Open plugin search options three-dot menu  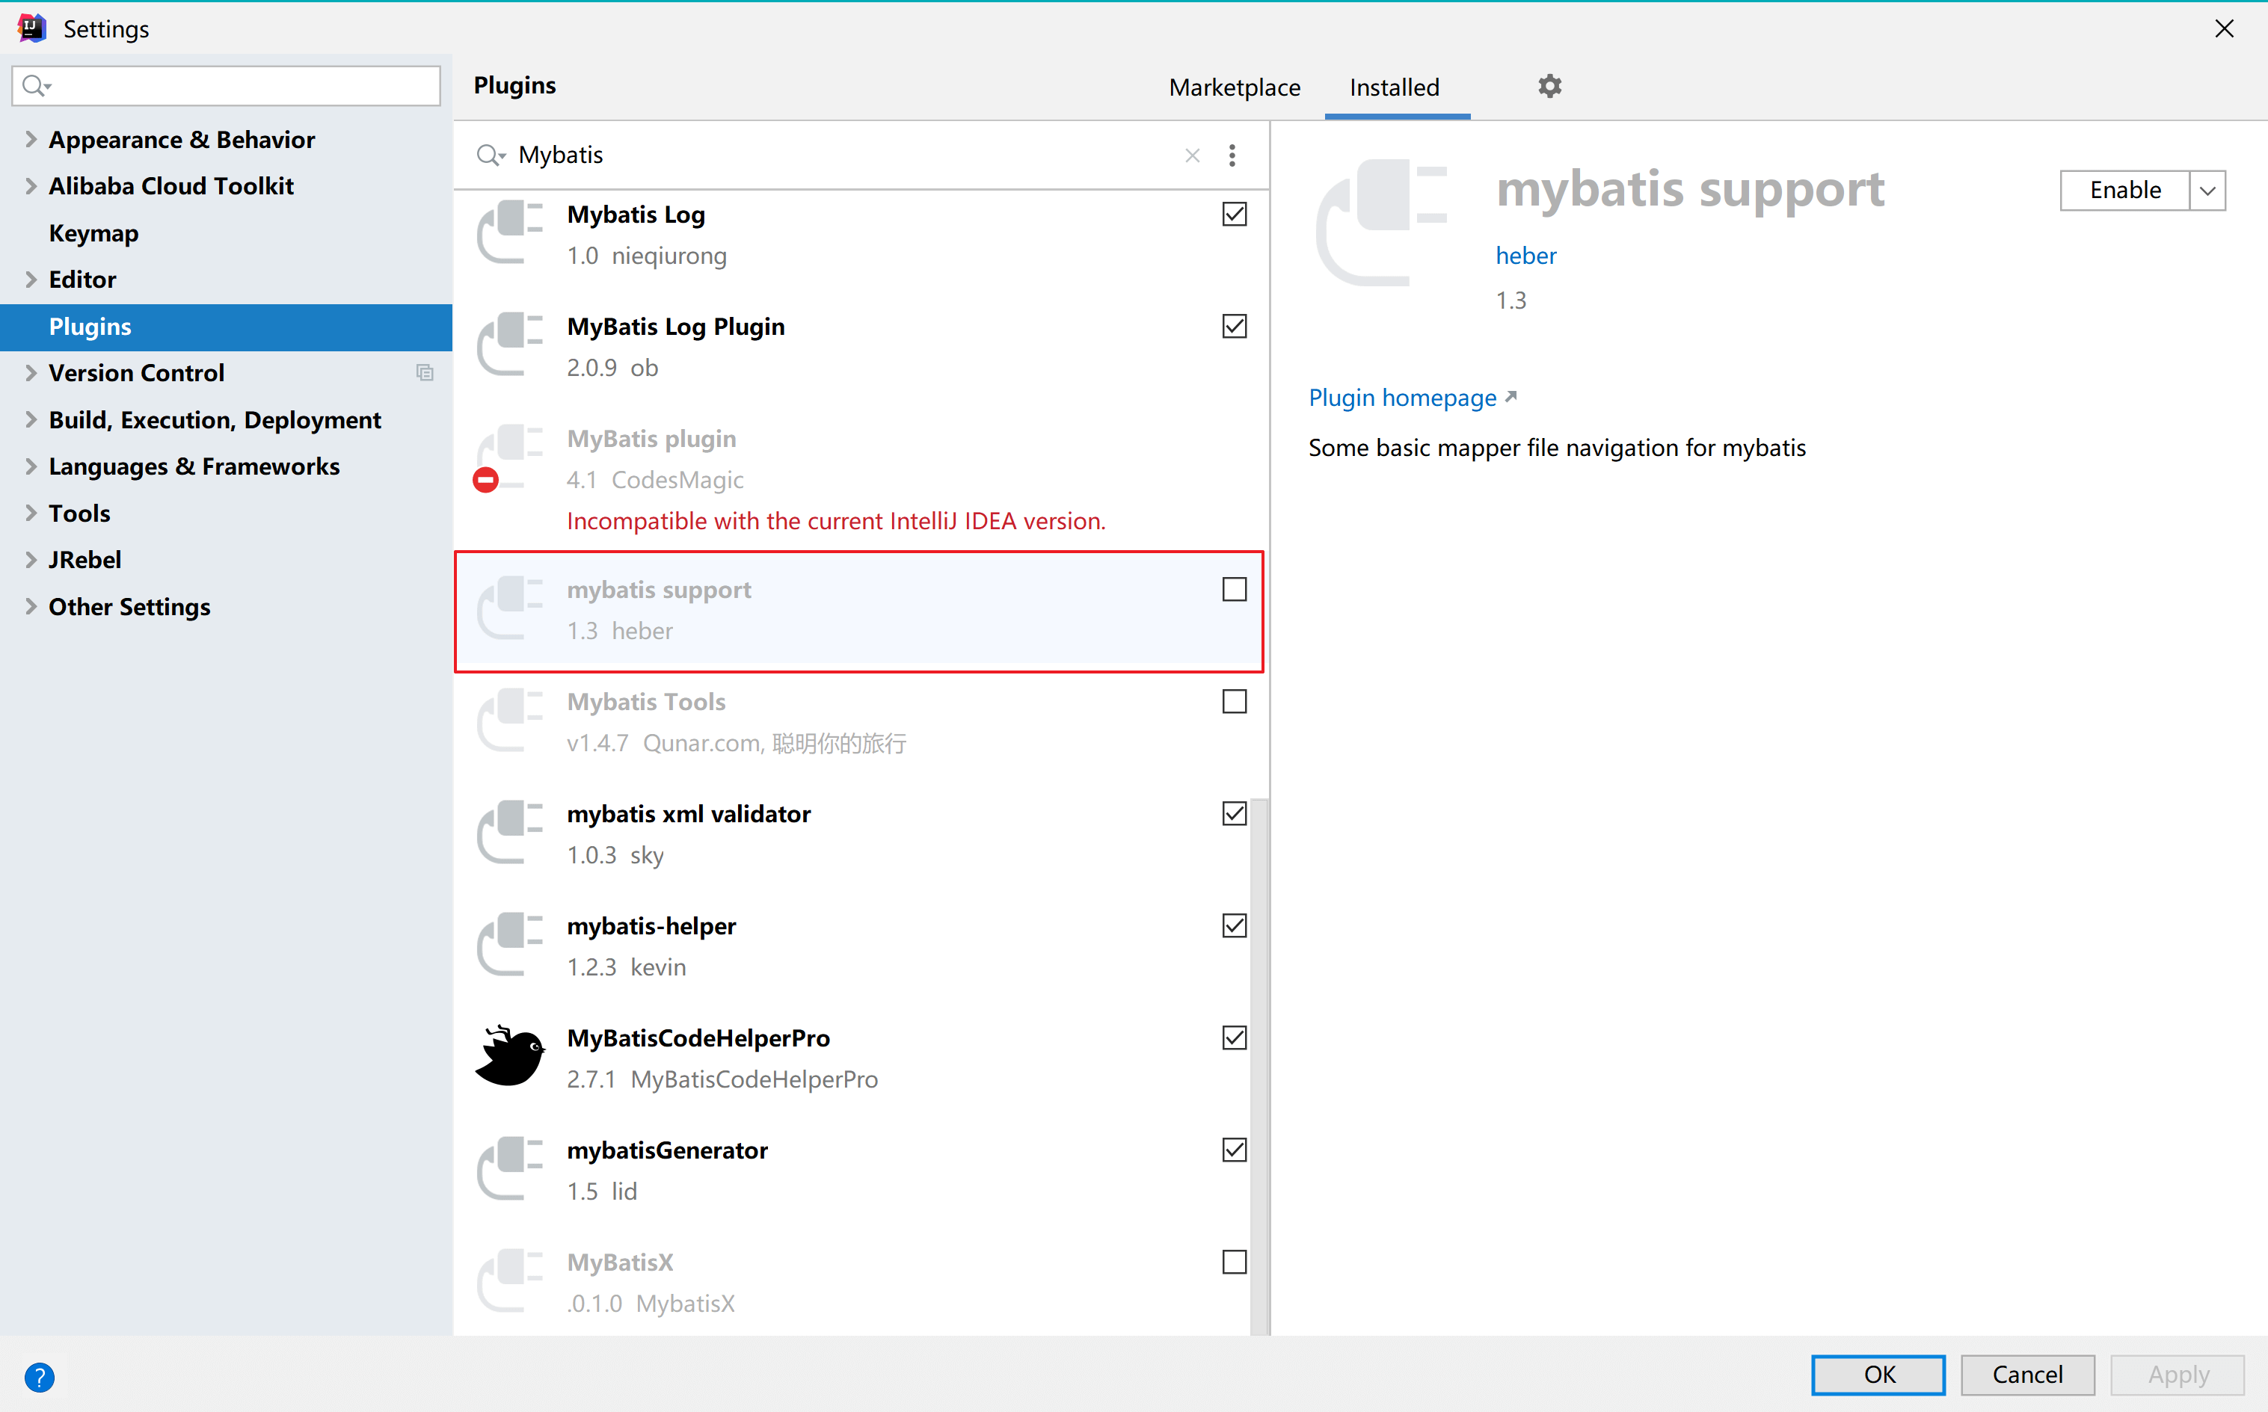pyautogui.click(x=1232, y=155)
